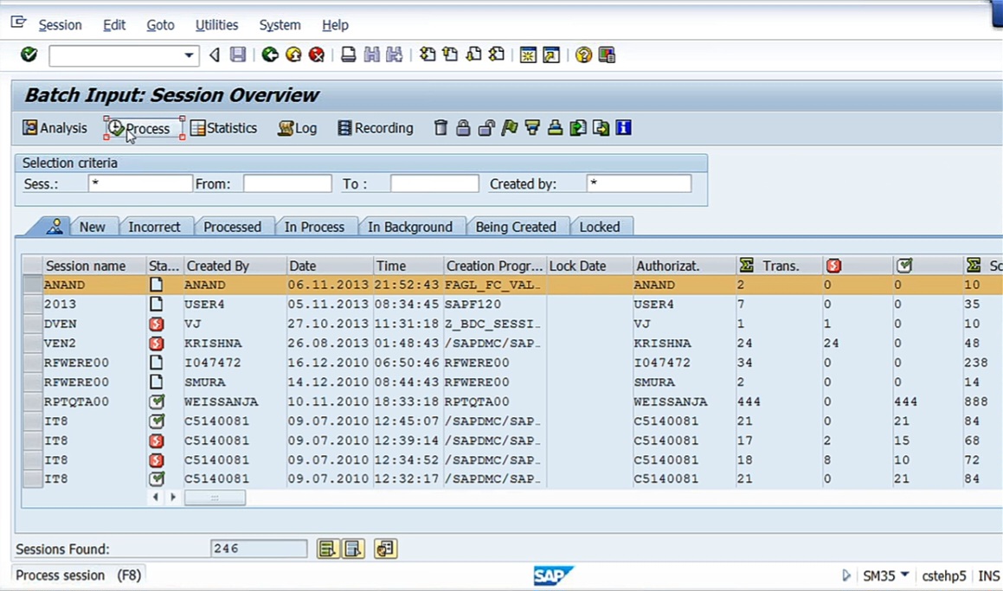This screenshot has width=1003, height=591.
Task: Expand the status bar triangle left of SM35
Action: pos(846,575)
